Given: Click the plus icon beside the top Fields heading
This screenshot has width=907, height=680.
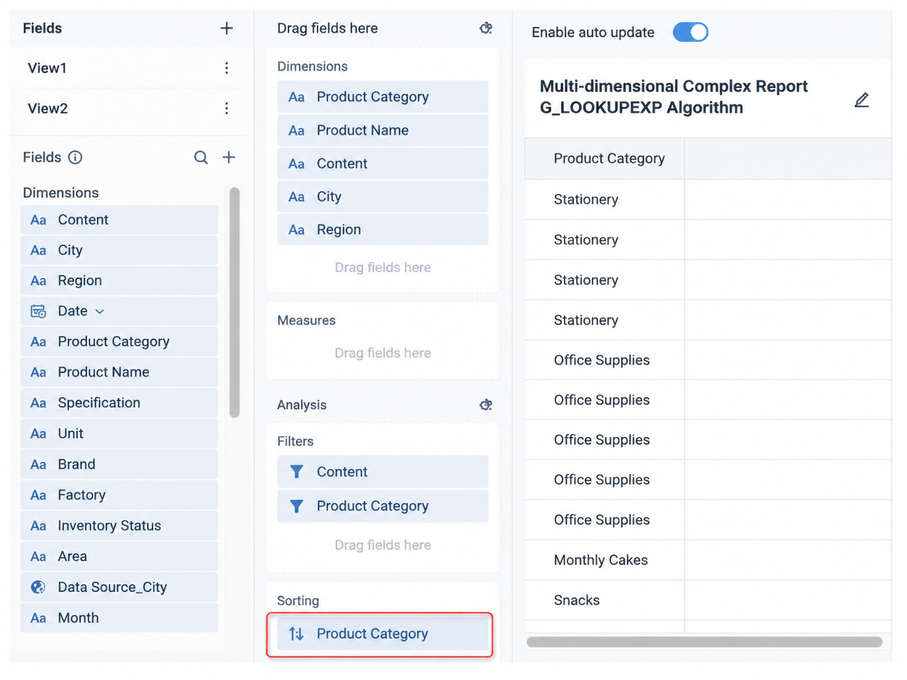Looking at the screenshot, I should [x=227, y=28].
